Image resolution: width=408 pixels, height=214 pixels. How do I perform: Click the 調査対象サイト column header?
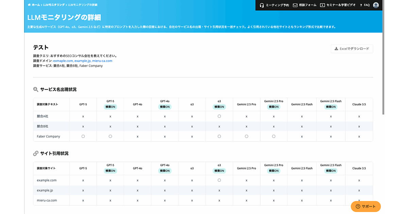coord(46,168)
